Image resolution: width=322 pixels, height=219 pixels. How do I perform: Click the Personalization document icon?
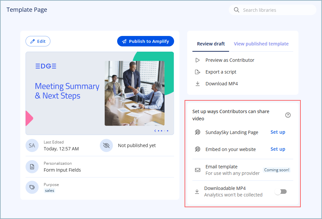(x=32, y=167)
